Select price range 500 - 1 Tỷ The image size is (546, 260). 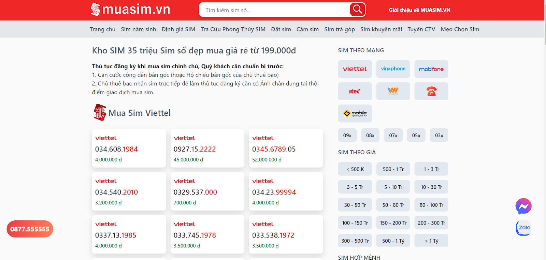(393, 241)
